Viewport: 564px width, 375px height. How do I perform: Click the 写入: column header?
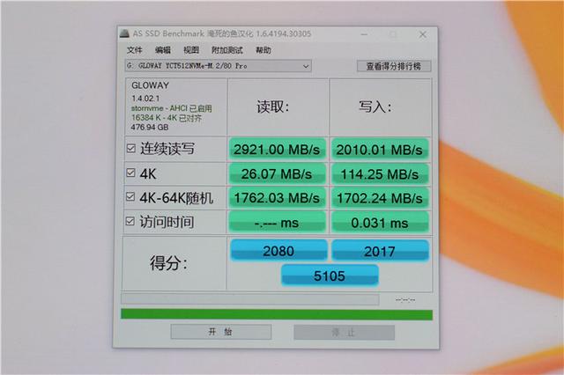(x=375, y=107)
